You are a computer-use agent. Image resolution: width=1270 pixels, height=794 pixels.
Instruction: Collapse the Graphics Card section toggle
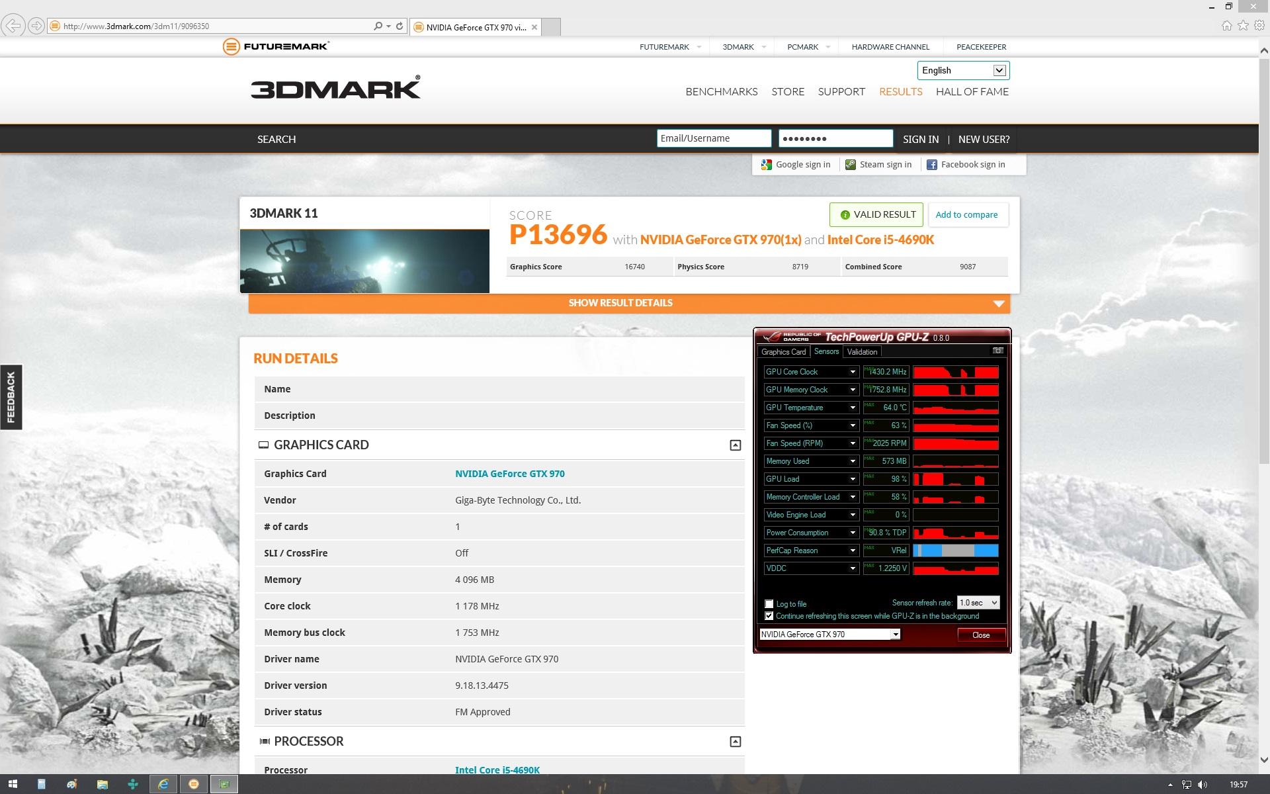735,445
